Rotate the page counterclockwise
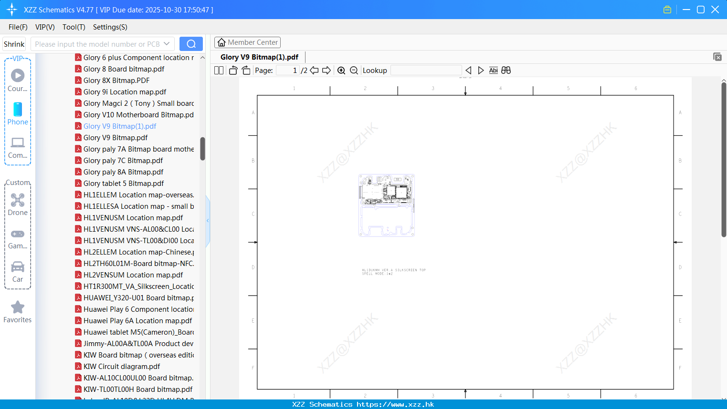Viewport: 727px width, 409px height. click(x=233, y=71)
